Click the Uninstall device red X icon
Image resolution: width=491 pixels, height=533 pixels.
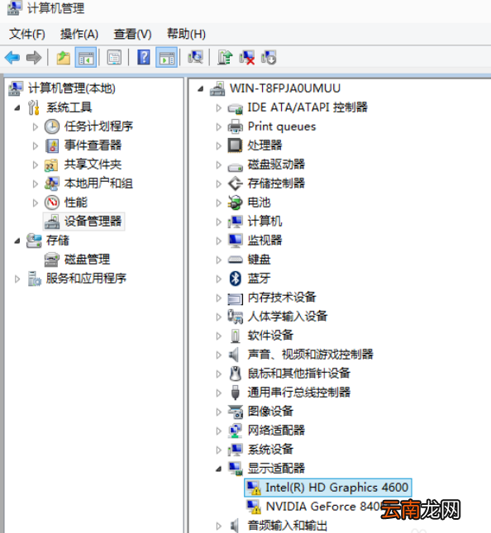247,57
